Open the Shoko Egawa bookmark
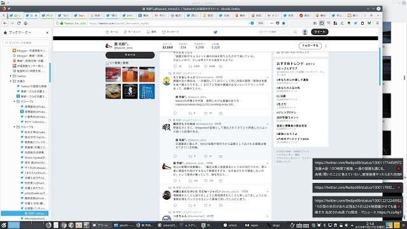This screenshot has height=229, width=407. pyautogui.click(x=34, y=157)
